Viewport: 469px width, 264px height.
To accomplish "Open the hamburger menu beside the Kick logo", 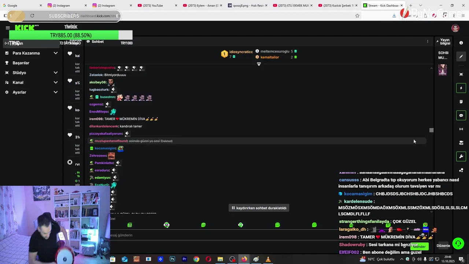I will pos(8,28).
